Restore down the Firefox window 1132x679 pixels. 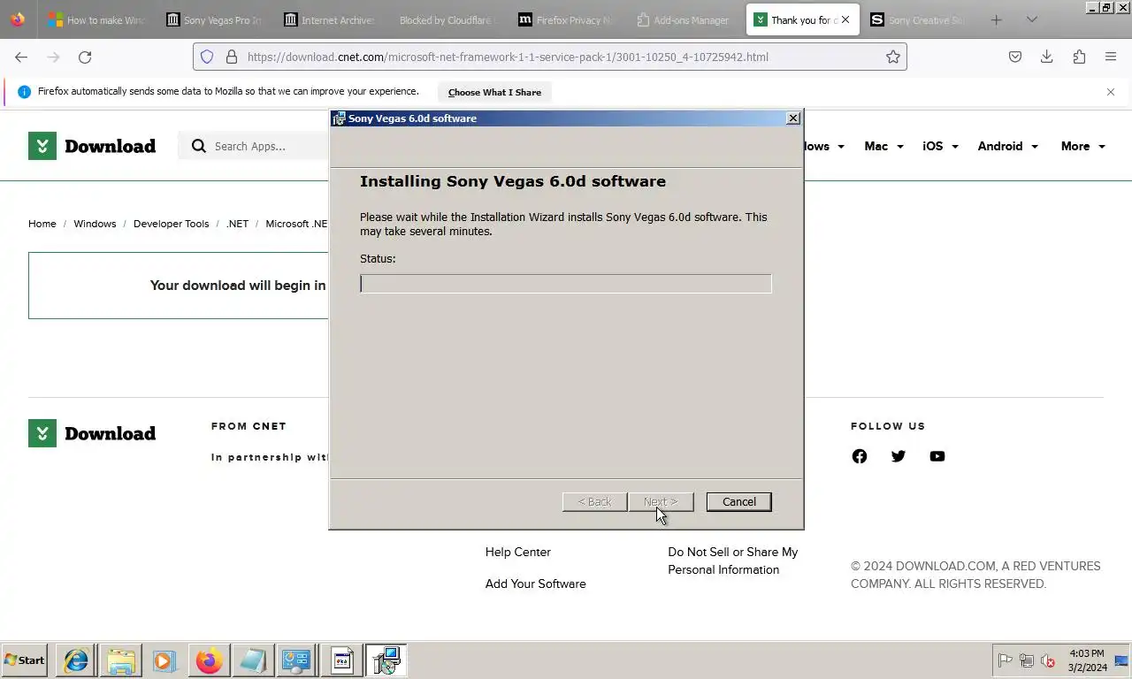pos(1105,7)
